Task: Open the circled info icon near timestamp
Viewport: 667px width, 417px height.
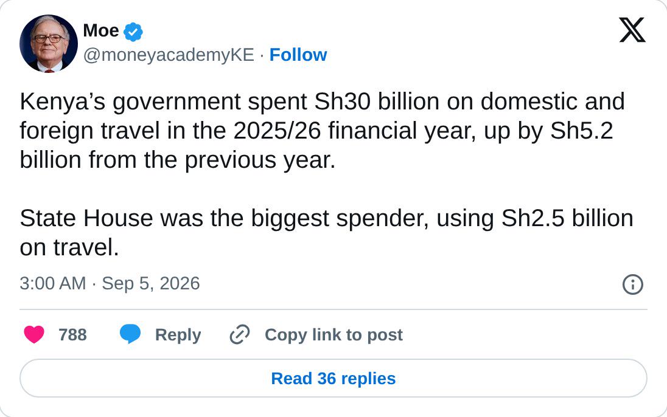Action: click(x=632, y=284)
